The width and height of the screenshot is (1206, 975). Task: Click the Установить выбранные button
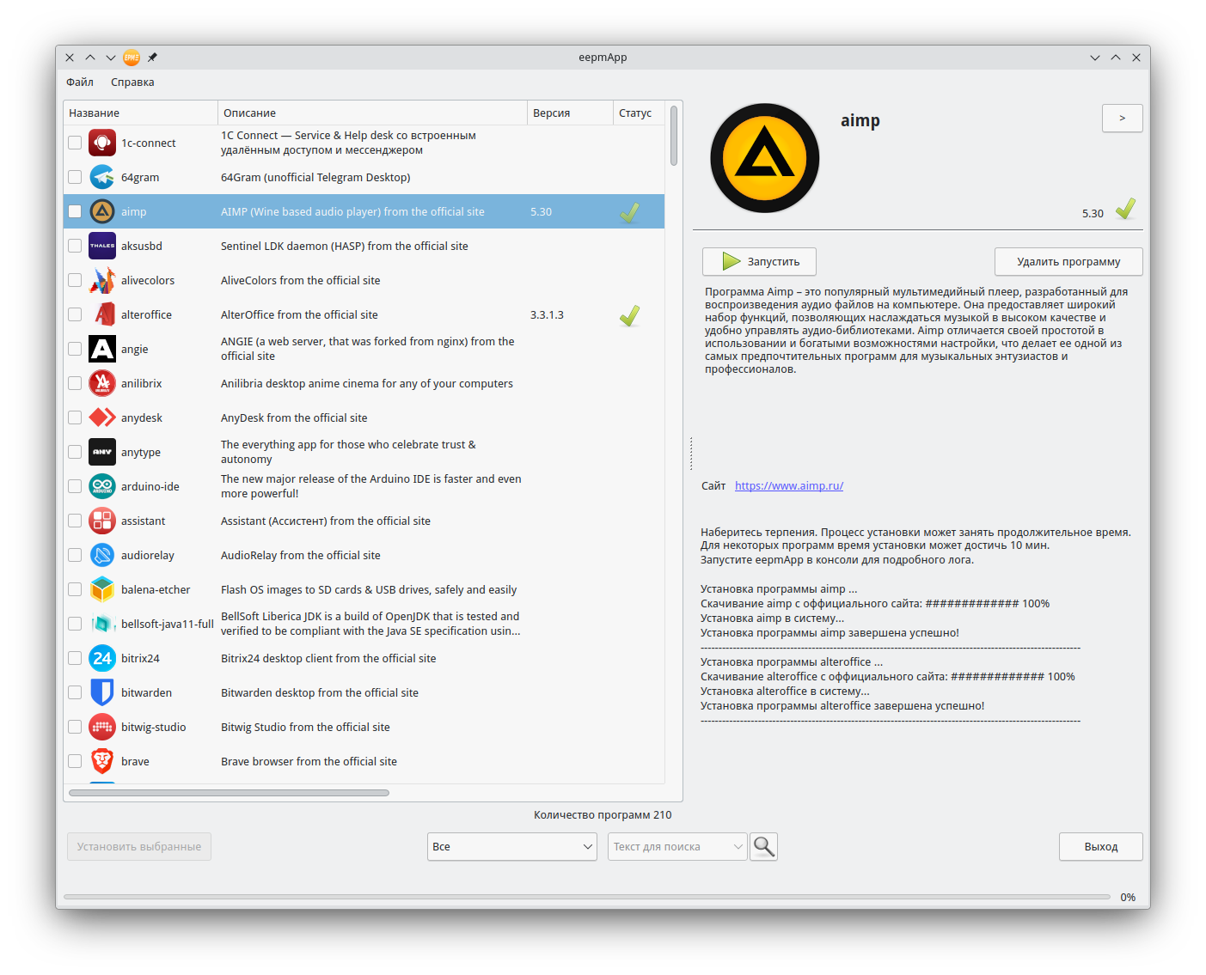point(139,847)
